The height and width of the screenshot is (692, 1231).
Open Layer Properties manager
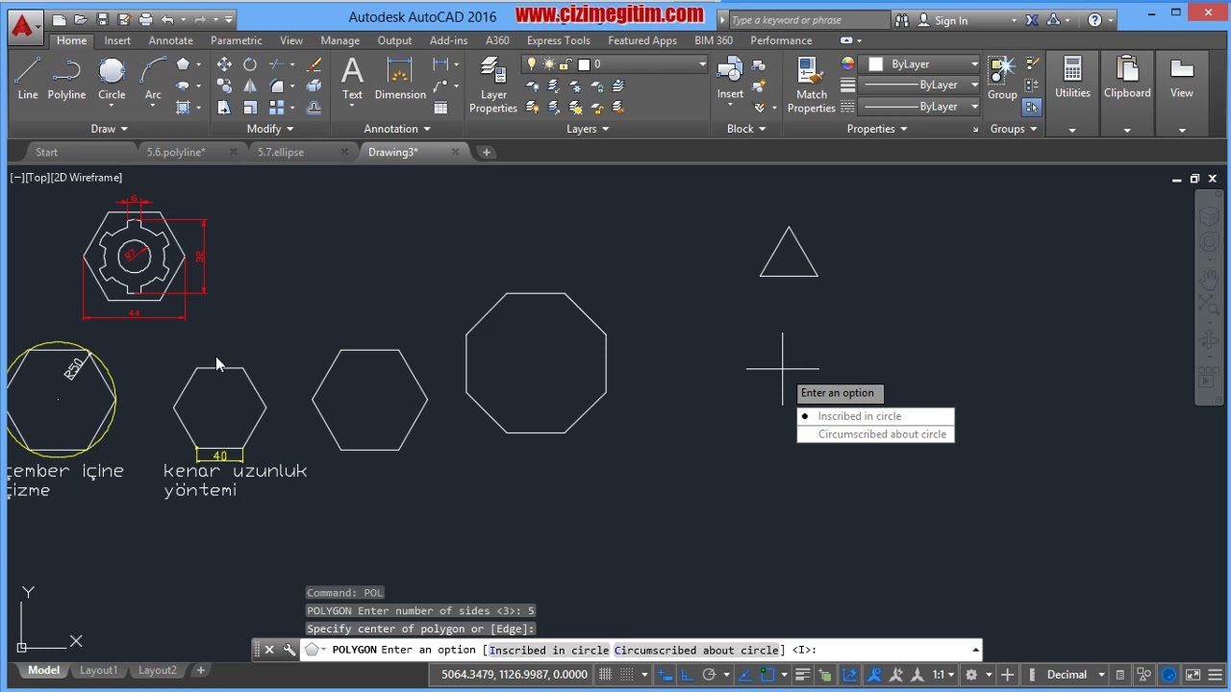(493, 85)
